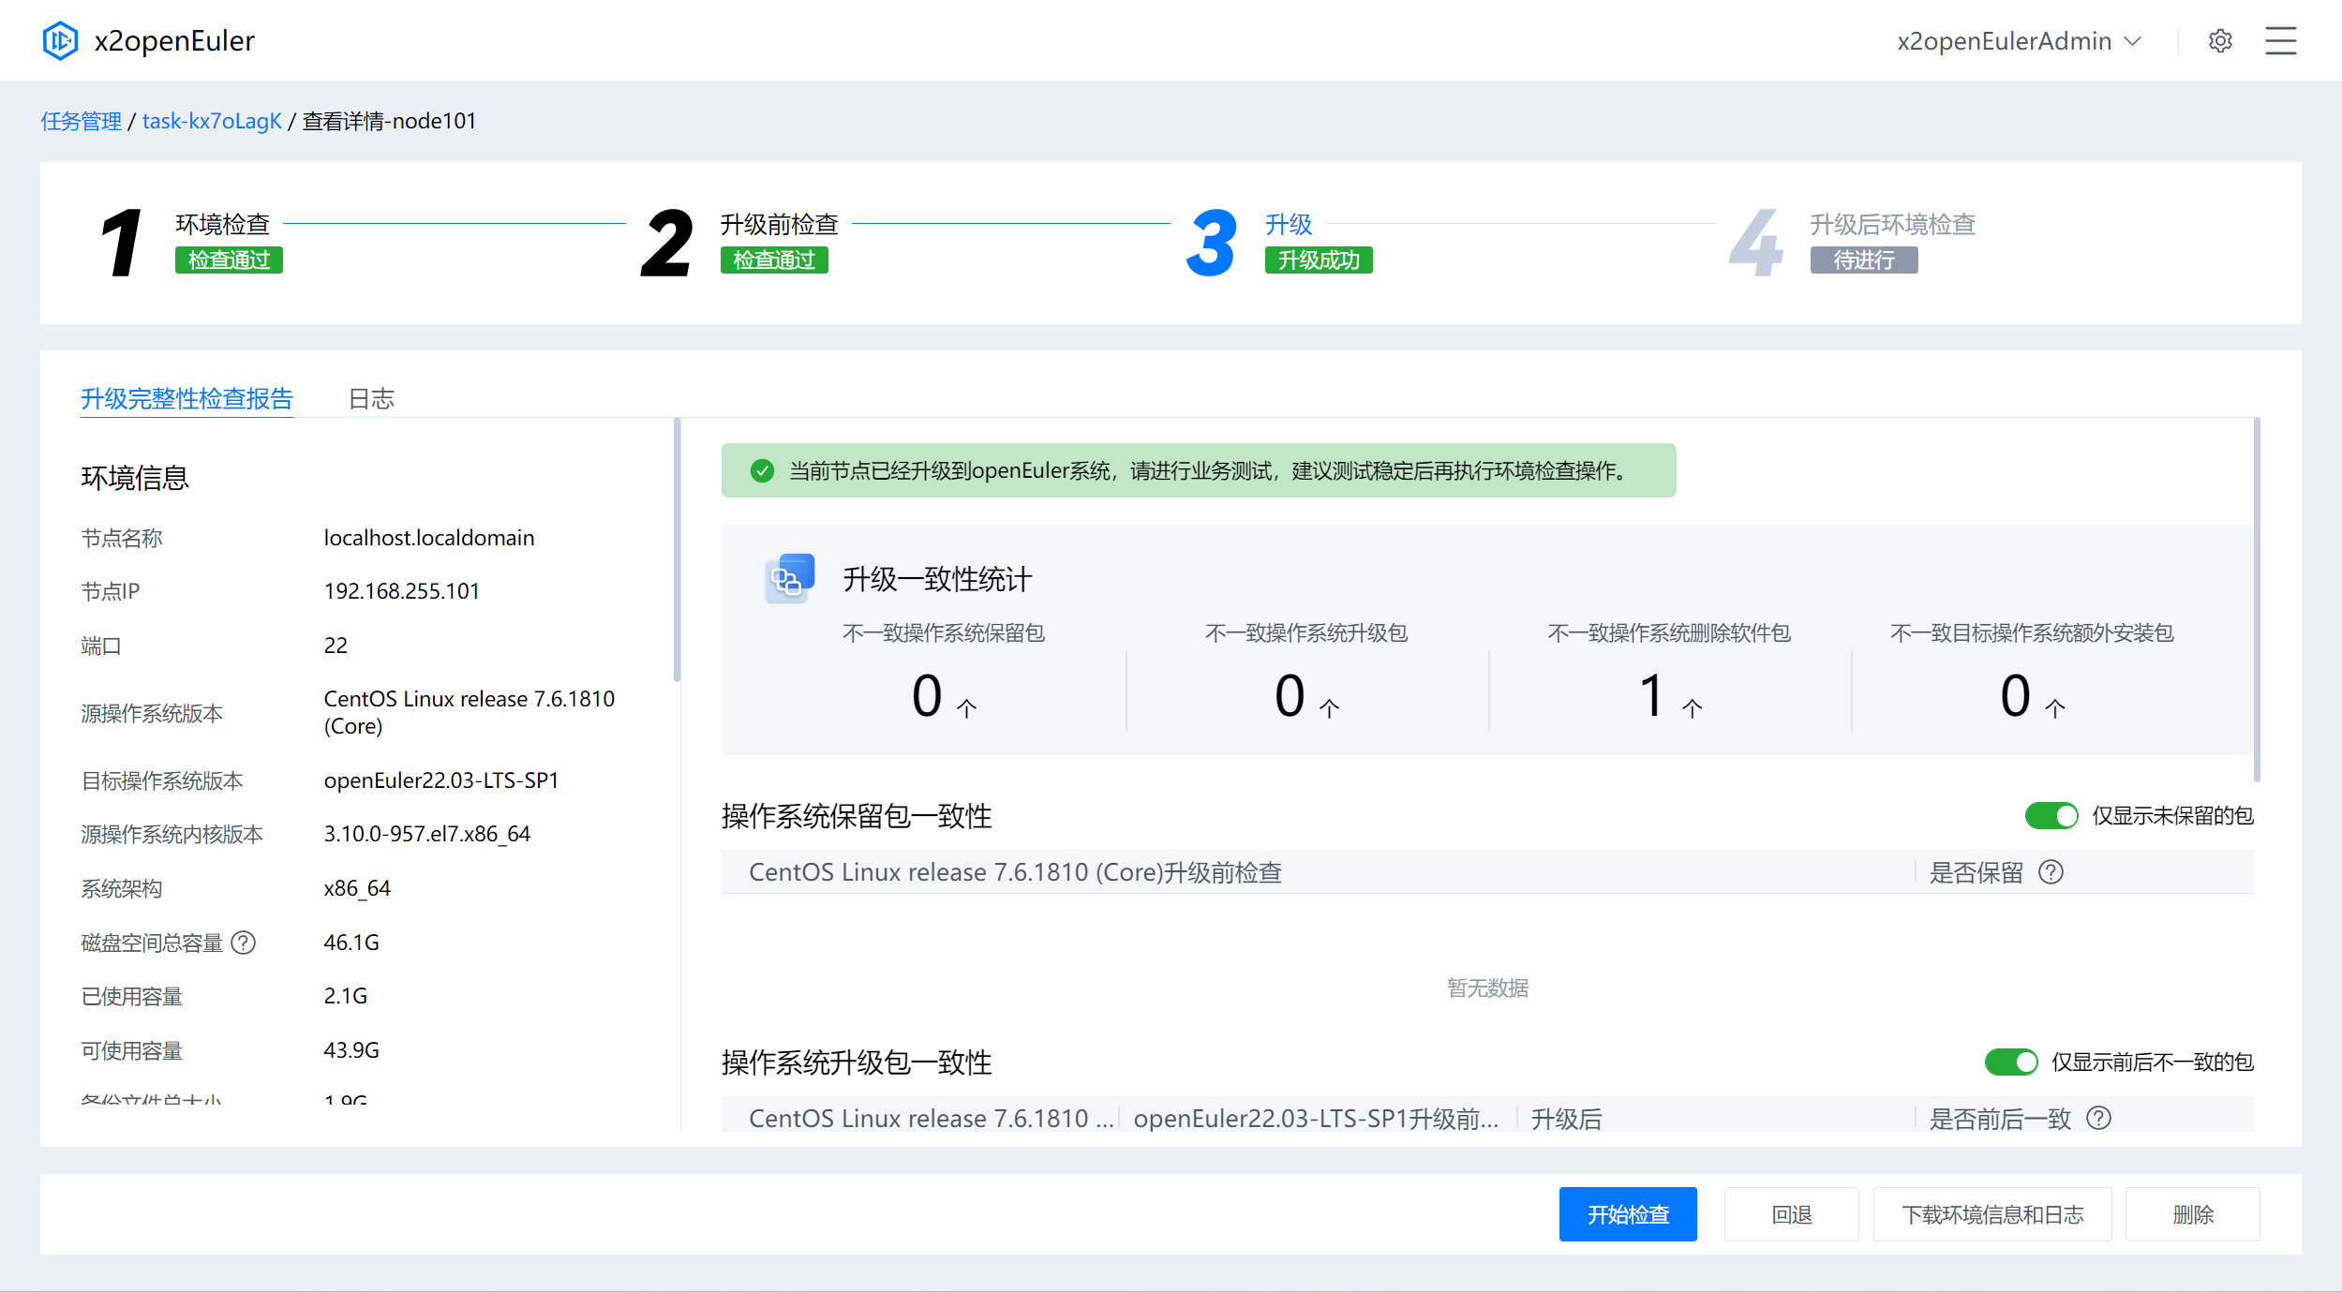The height and width of the screenshot is (1292, 2342).
Task: Click the 检查通过 badge under 升级前检查
Action: (x=774, y=260)
